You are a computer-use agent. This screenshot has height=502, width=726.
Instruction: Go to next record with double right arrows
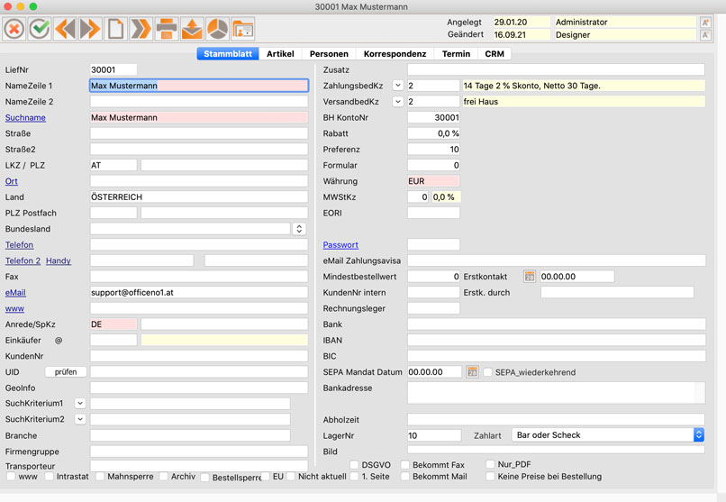[90, 29]
